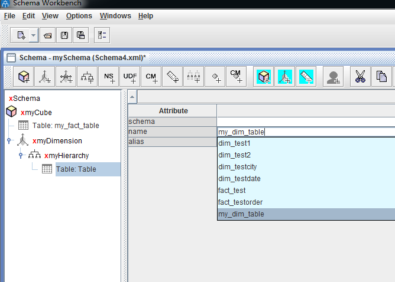Open the Options menu
The width and height of the screenshot is (395, 282).
click(79, 16)
